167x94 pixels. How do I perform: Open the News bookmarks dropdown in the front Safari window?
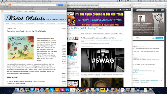[39, 7]
